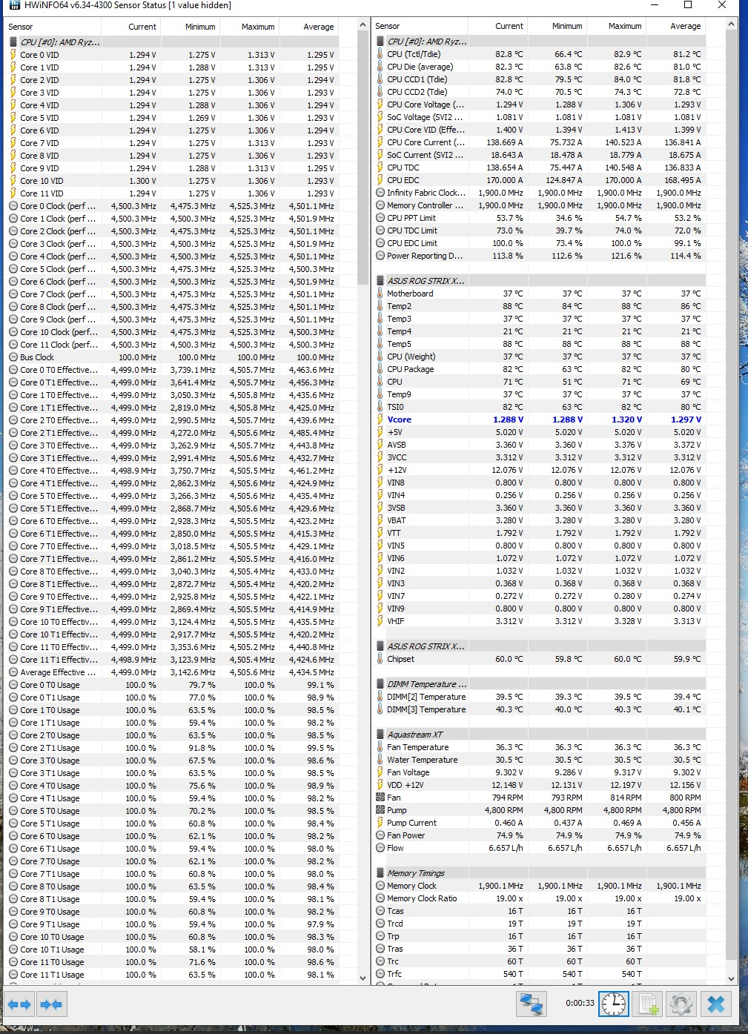Click the clock reset timer icon
The width and height of the screenshot is (748, 1034).
point(614,1004)
